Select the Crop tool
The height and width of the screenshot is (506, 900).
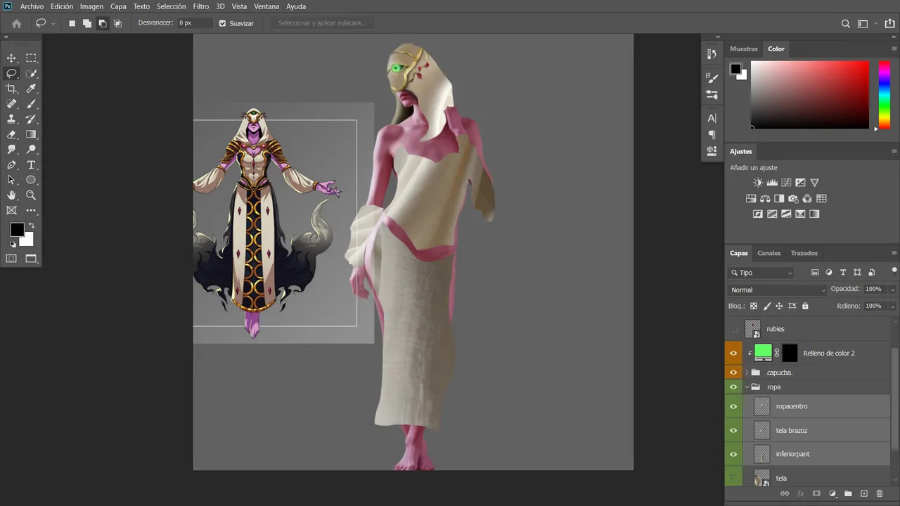click(11, 89)
